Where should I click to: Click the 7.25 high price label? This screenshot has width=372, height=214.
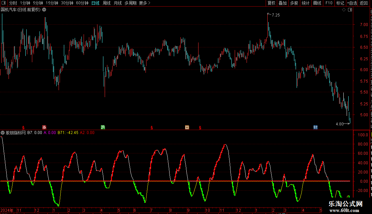pos(276,15)
